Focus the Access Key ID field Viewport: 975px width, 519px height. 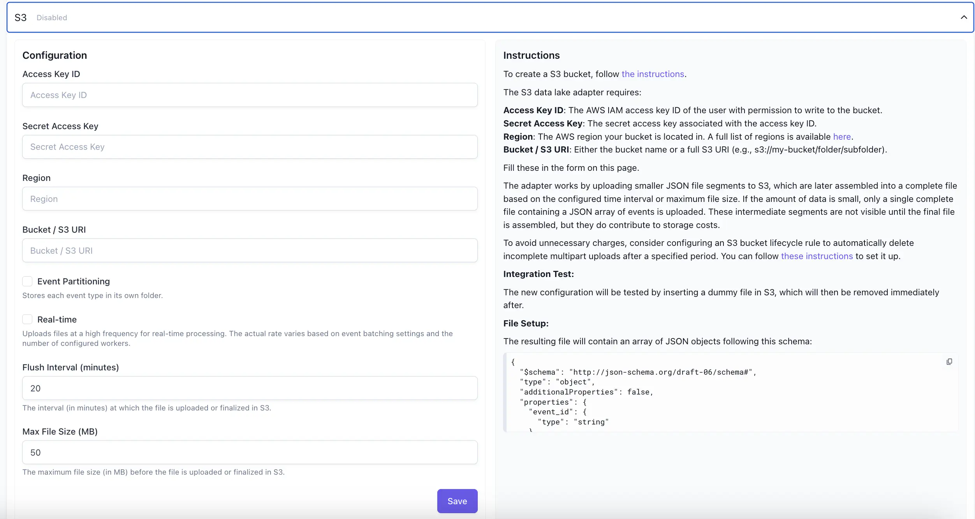coord(250,95)
